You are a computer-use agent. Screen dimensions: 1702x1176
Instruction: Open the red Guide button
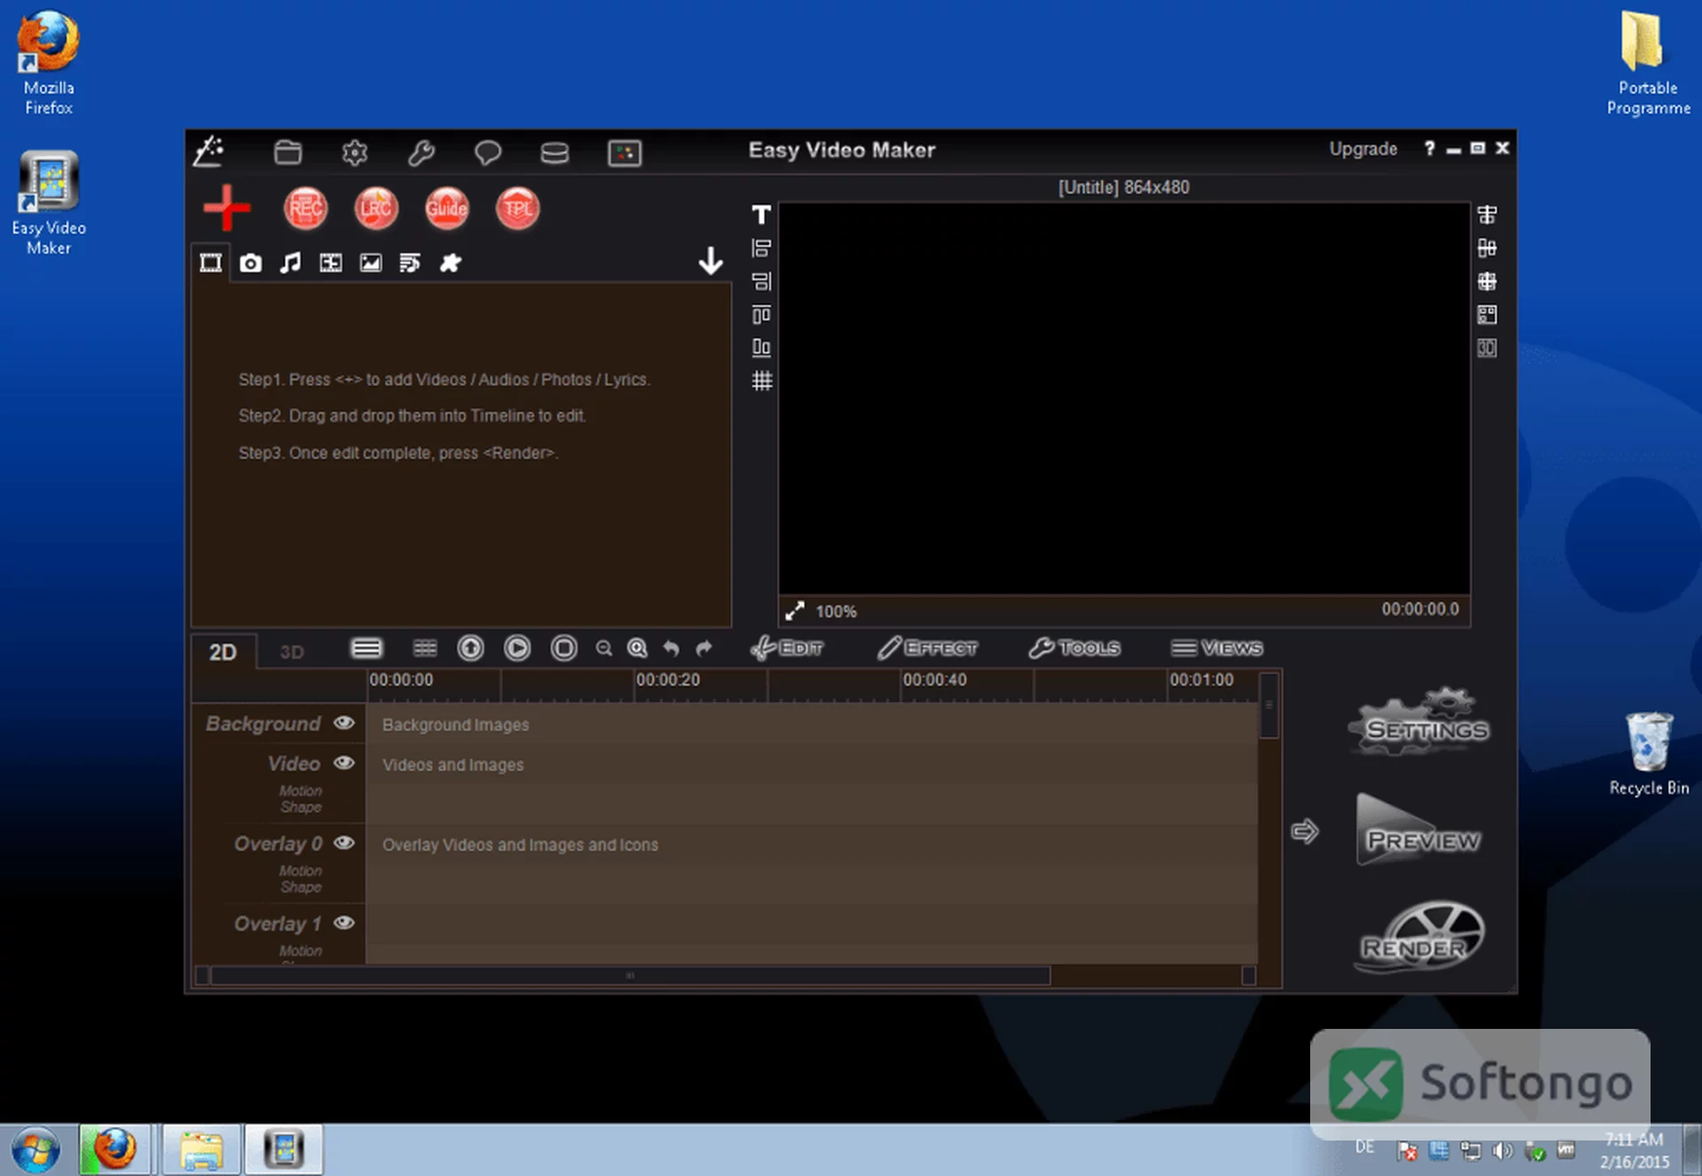[446, 208]
